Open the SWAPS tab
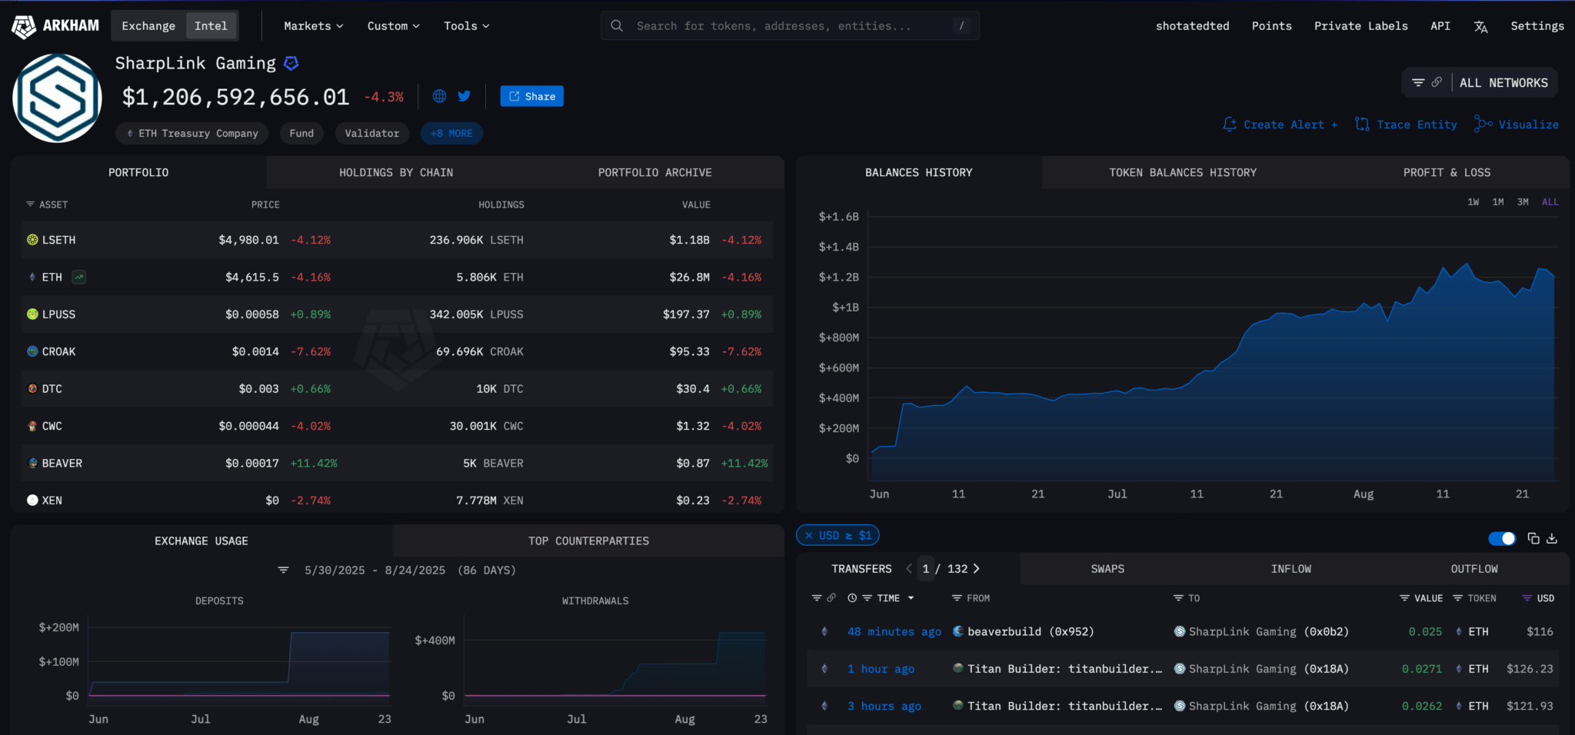1575x735 pixels. click(x=1107, y=568)
